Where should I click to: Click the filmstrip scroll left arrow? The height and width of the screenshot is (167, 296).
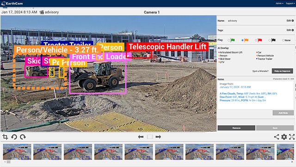[x=5, y=162]
